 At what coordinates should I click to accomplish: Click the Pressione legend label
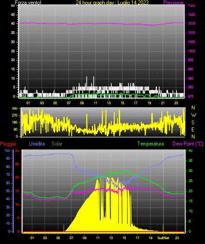click(x=173, y=3)
